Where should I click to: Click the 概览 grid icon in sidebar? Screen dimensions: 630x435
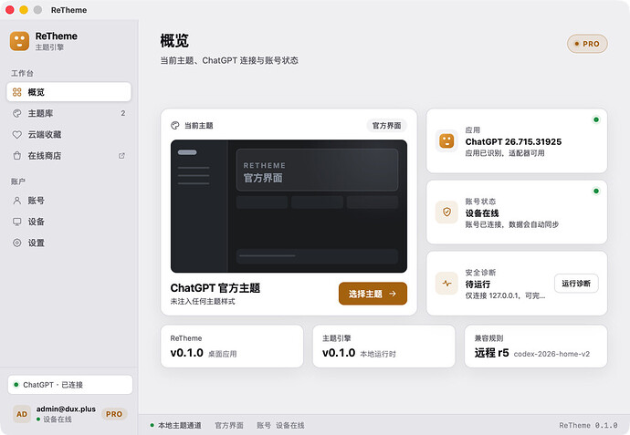tap(16, 92)
